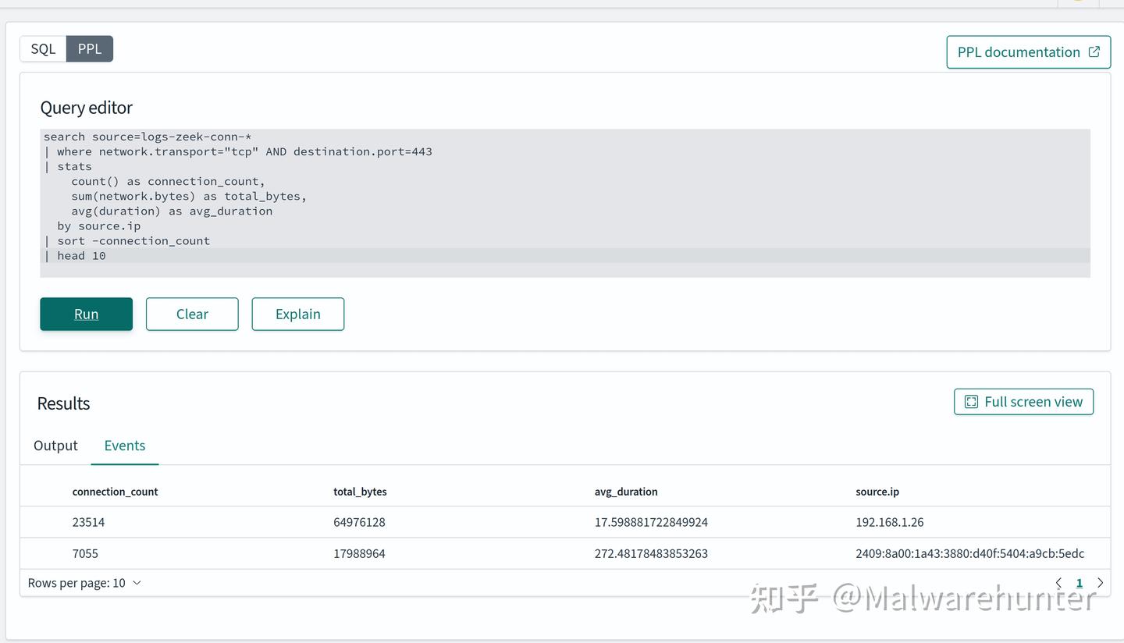The width and height of the screenshot is (1124, 643).
Task: Go to previous page using left chevron
Action: click(1058, 582)
